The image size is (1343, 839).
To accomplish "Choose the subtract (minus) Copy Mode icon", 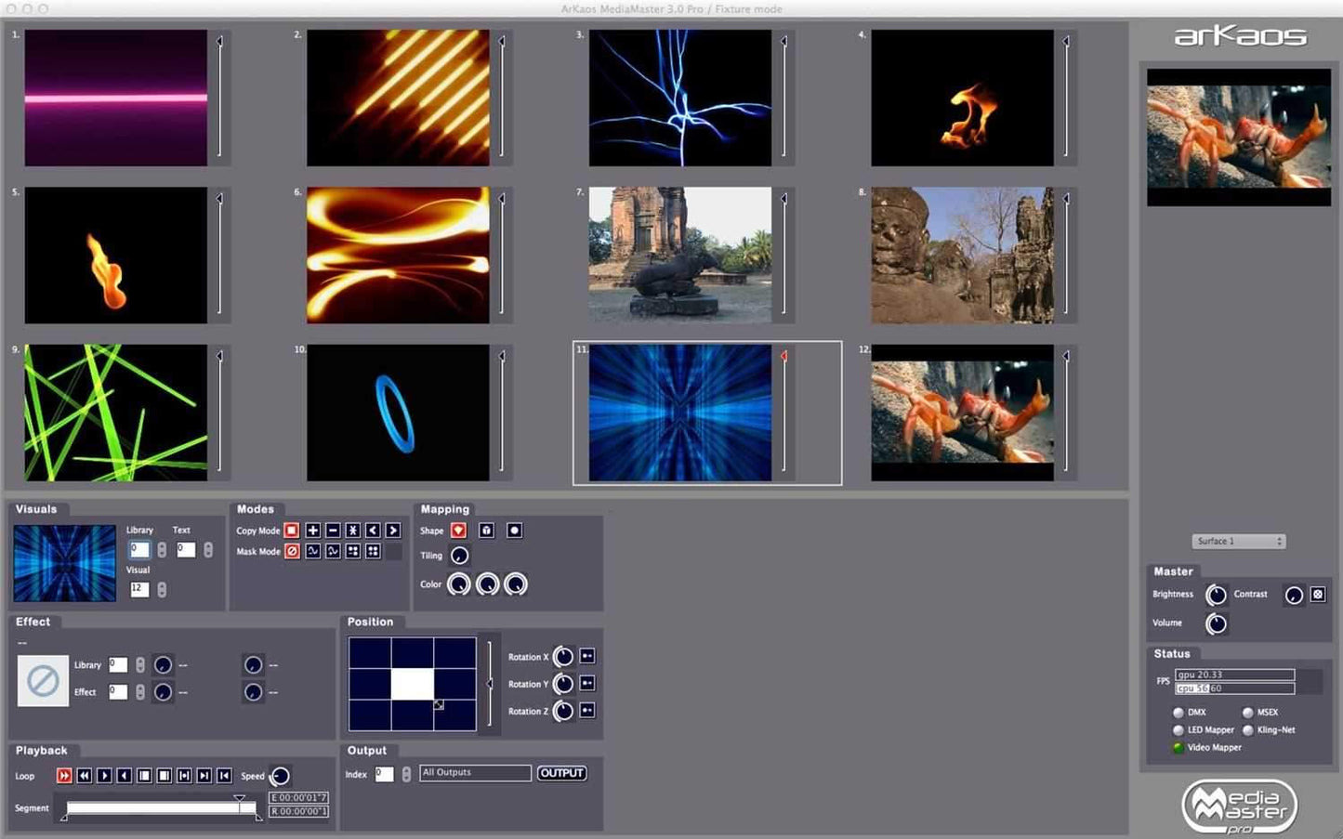I will [x=333, y=531].
